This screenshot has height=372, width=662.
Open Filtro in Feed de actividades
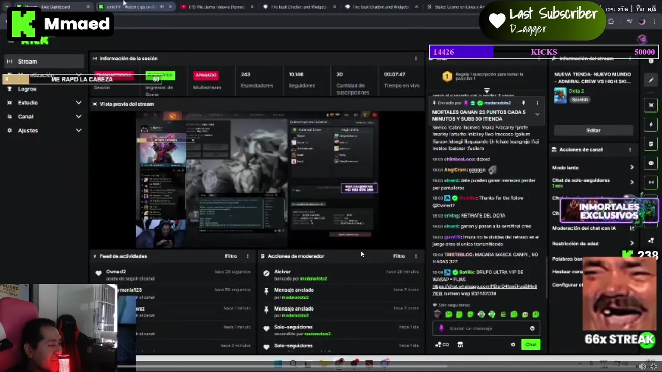[231, 256]
